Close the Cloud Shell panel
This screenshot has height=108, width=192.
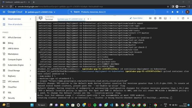pyautogui.click(x=188, y=18)
